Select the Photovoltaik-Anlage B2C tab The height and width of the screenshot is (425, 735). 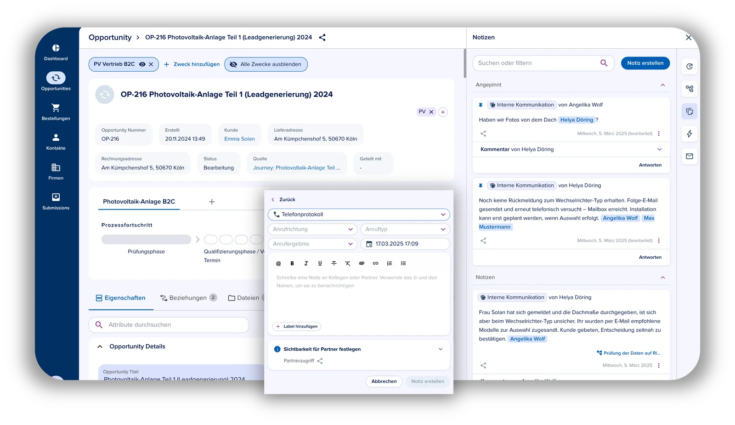(139, 202)
